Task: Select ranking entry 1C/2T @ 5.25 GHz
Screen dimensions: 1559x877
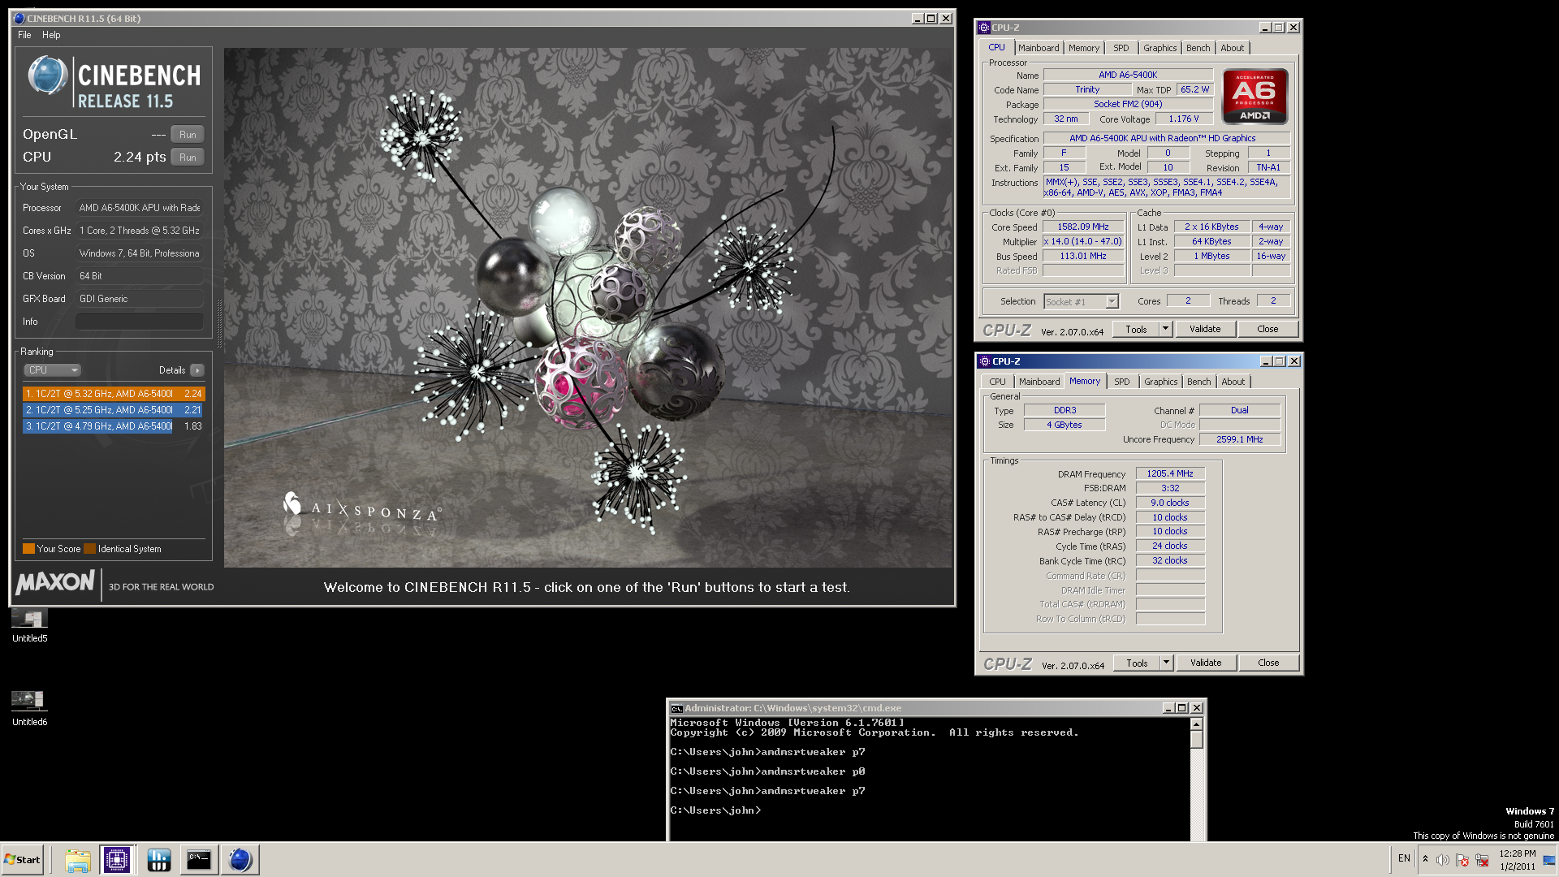Action: pyautogui.click(x=113, y=410)
